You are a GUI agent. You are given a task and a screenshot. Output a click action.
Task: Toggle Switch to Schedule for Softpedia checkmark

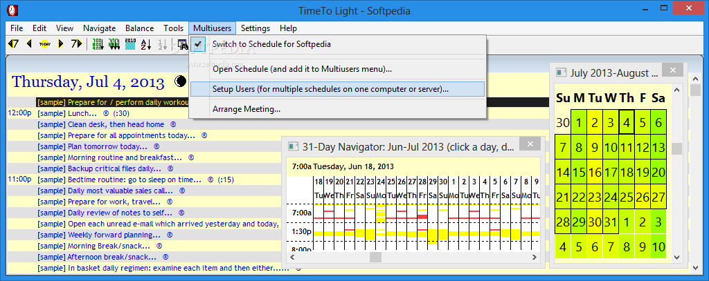point(197,44)
